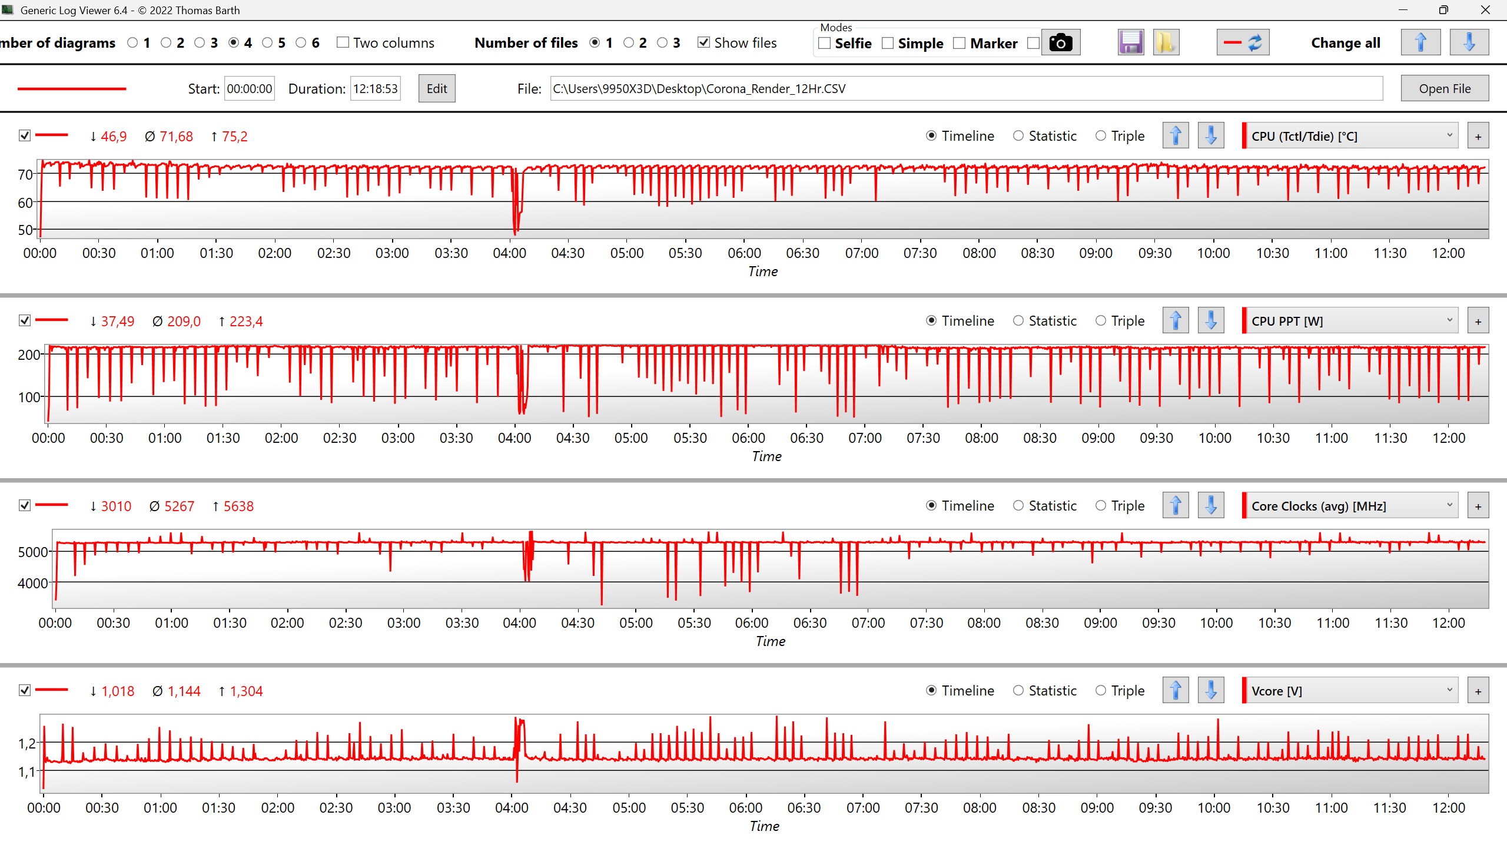Select Triple view for CPU PPT
The width and height of the screenshot is (1507, 848).
click(1101, 321)
